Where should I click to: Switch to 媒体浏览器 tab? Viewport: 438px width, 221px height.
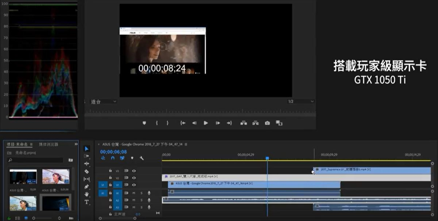49,144
